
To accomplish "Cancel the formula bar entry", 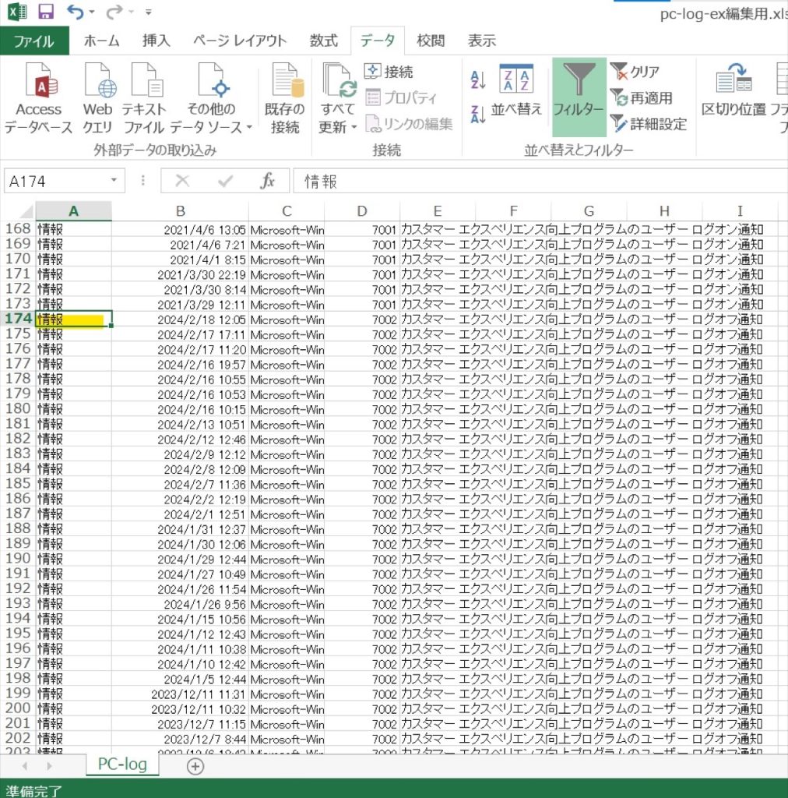I will click(x=182, y=181).
